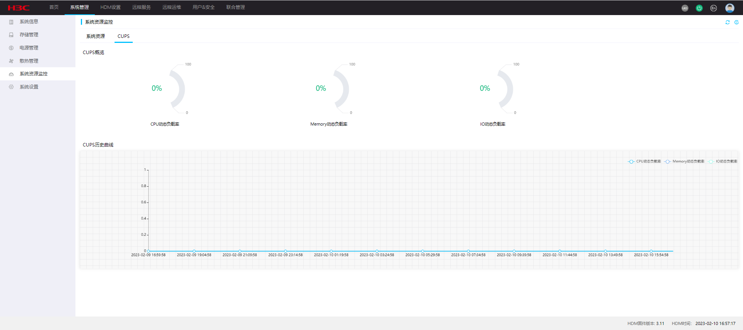Click the y-axis value 0.8

click(144, 186)
